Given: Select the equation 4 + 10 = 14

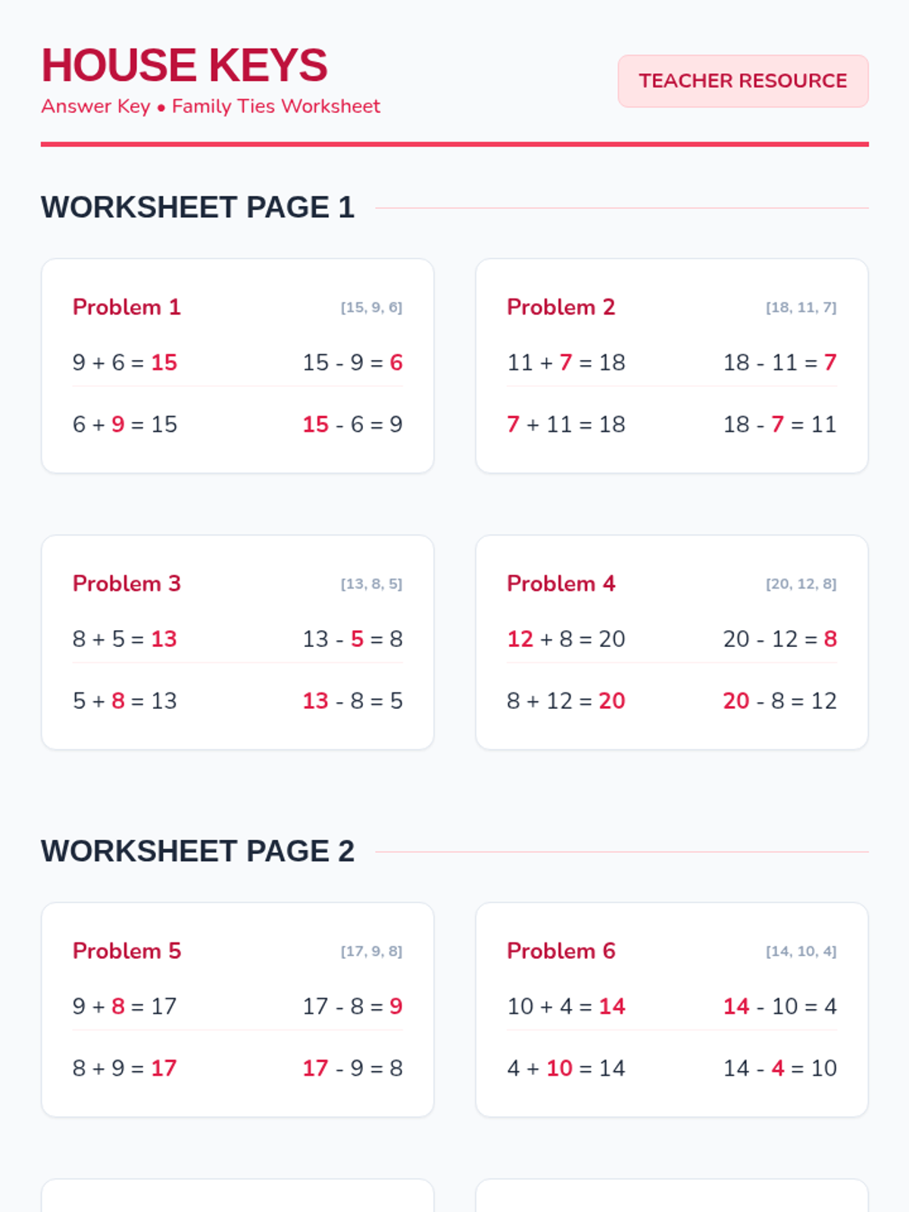Looking at the screenshot, I should coord(566,1068).
